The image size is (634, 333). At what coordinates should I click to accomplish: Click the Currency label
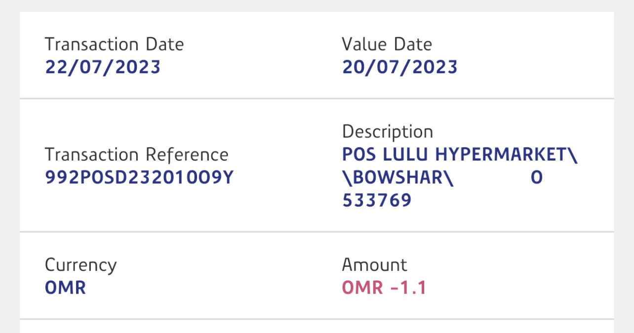80,265
